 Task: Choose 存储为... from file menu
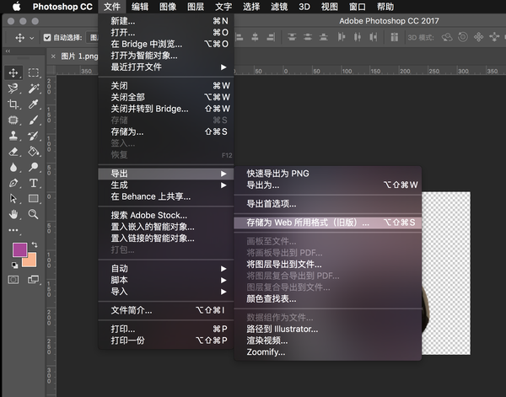(166, 131)
